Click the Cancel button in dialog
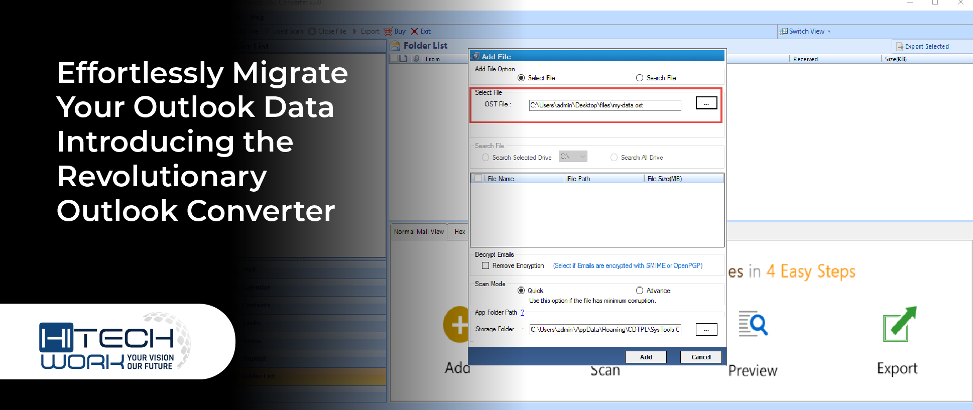The image size is (973, 410). click(701, 357)
